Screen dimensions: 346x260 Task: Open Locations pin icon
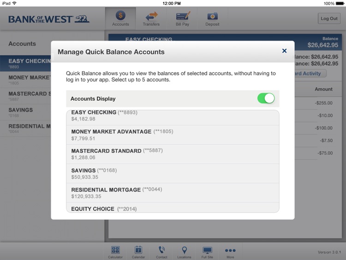point(184,252)
